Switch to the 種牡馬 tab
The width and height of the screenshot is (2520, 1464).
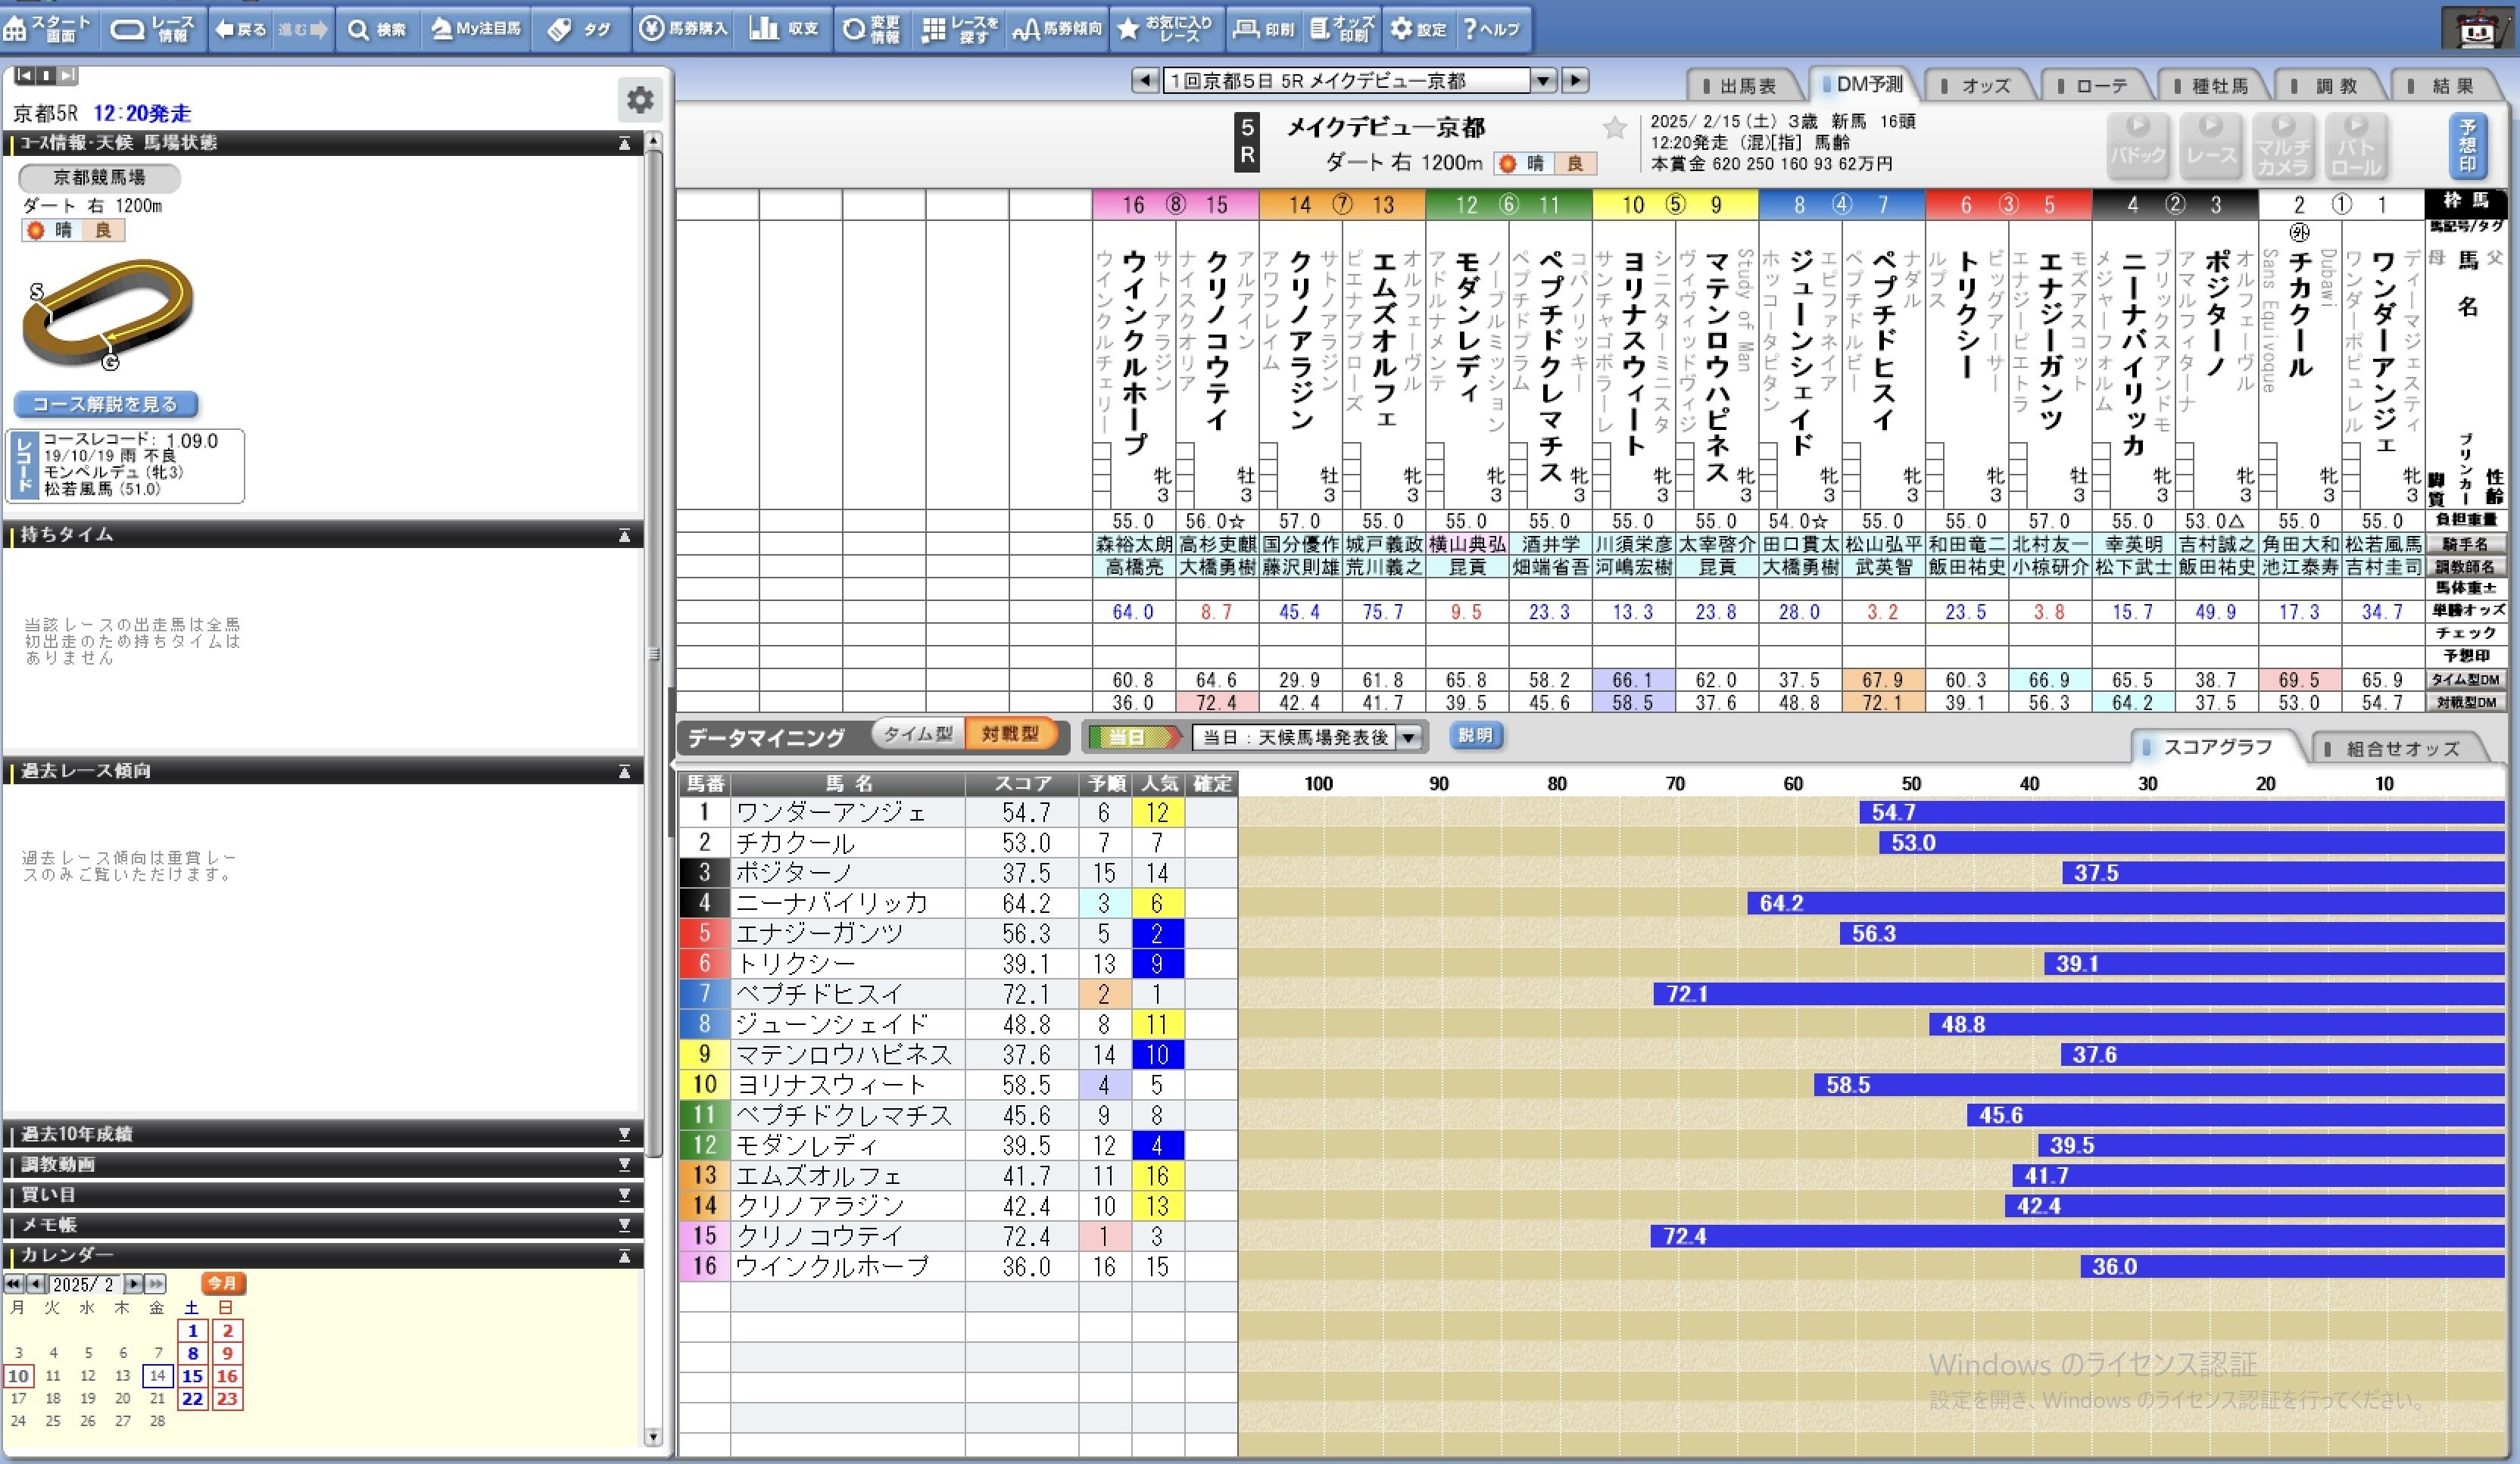coord(2218,86)
